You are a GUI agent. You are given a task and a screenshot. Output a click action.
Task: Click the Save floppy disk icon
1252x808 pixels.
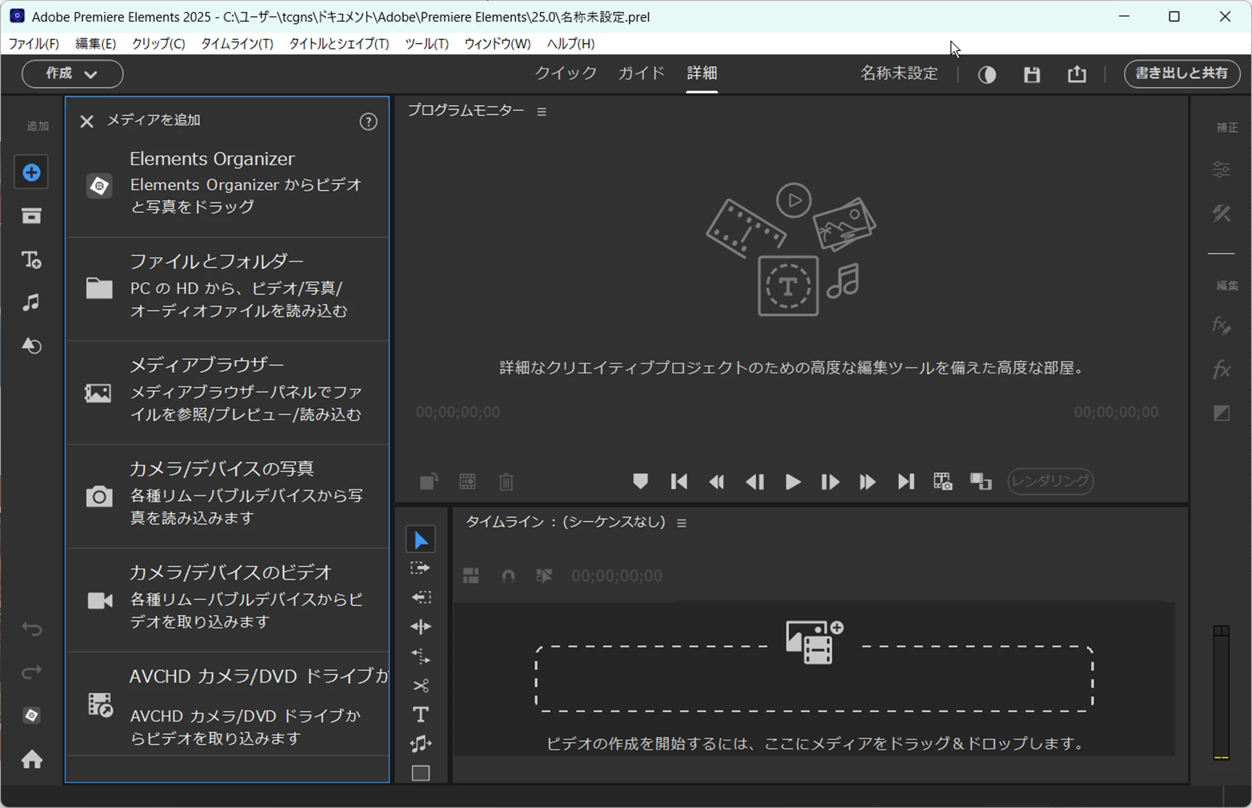pos(1032,74)
